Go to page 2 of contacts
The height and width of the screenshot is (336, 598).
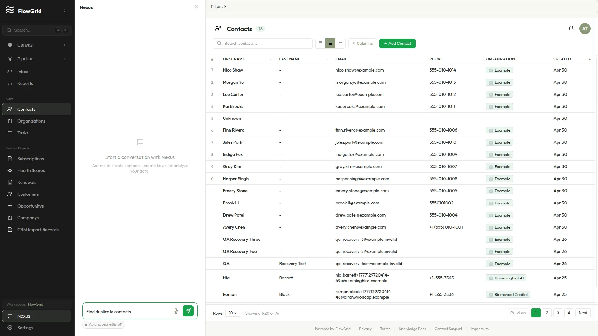pyautogui.click(x=547, y=313)
